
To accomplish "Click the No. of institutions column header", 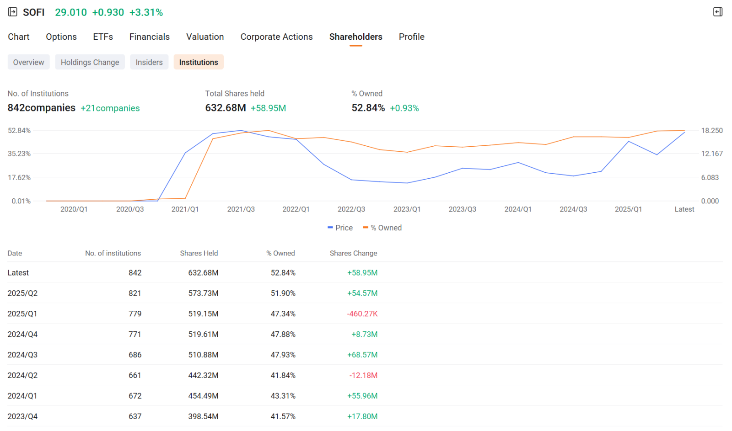I will coord(113,253).
